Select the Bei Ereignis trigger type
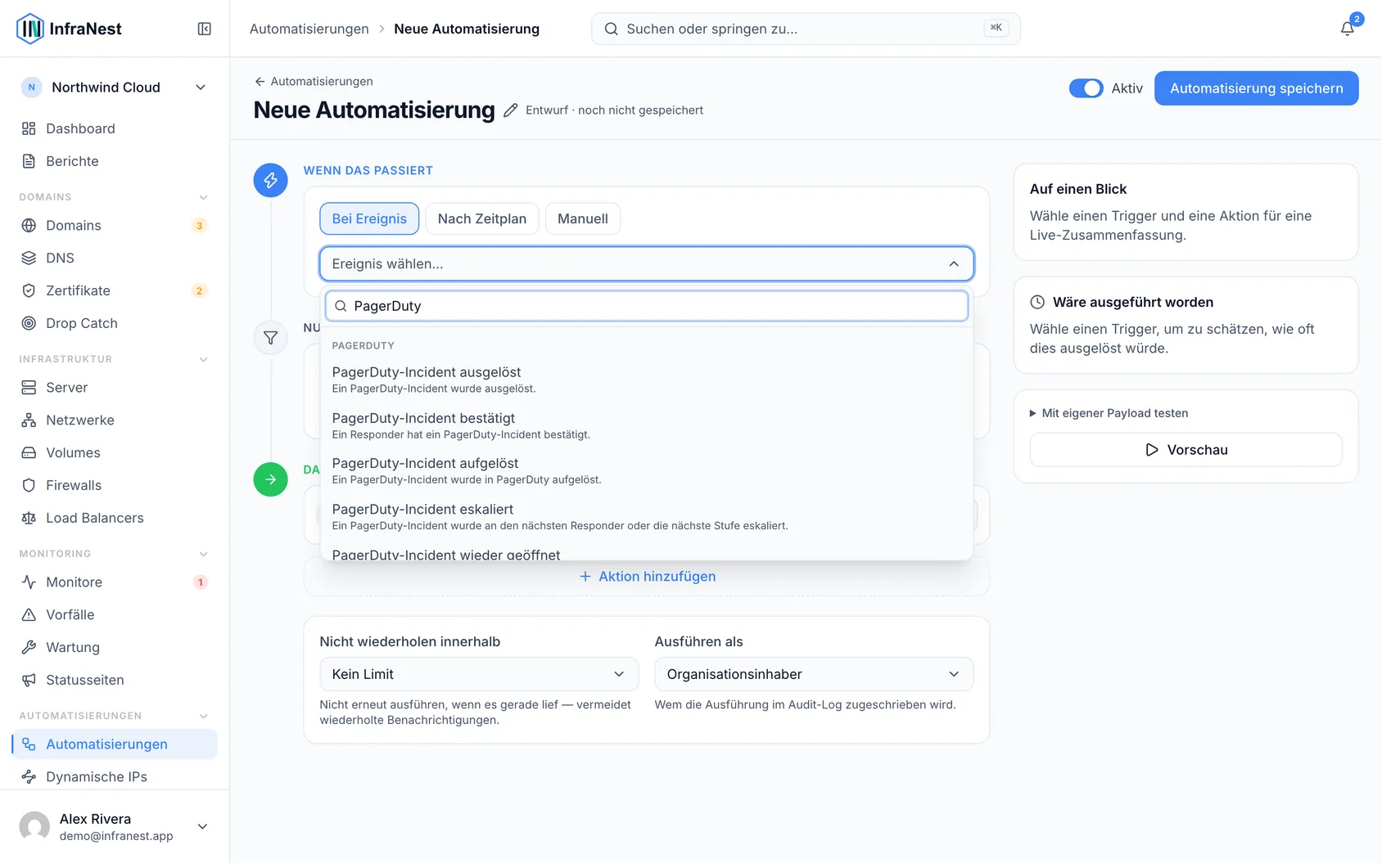 coord(369,218)
